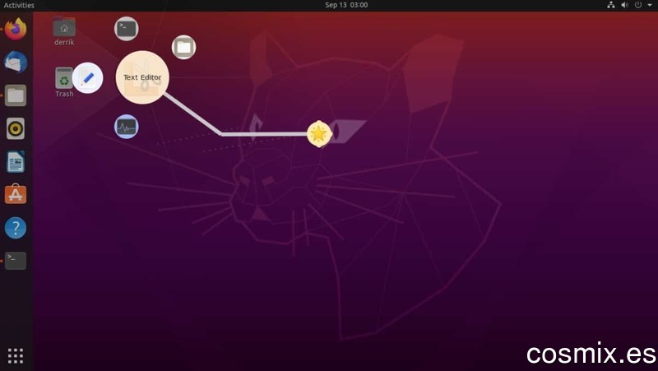Open Ubuntu Software from the dock
The height and width of the screenshot is (371, 658).
(x=16, y=194)
